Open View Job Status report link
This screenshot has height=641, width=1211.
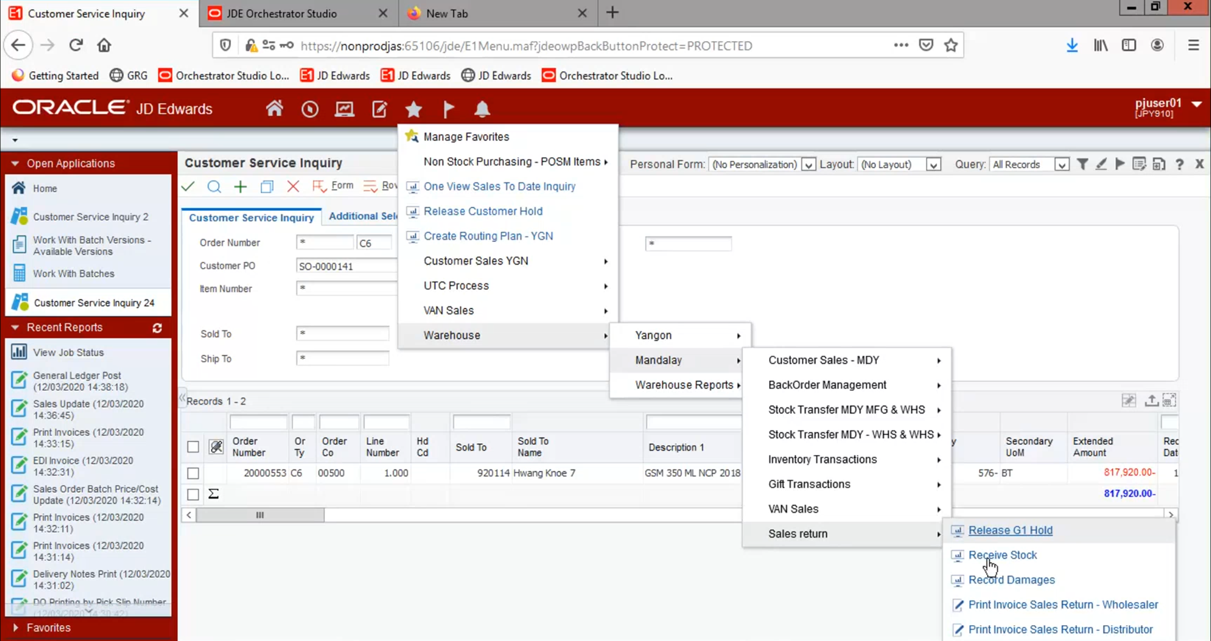coord(68,352)
